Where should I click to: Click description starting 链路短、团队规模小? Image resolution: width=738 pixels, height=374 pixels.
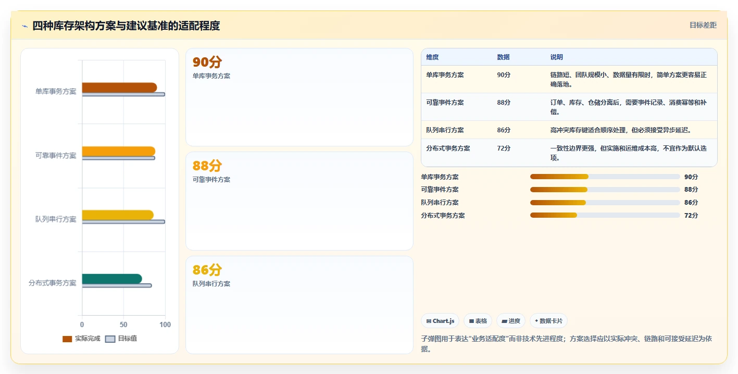click(628, 79)
